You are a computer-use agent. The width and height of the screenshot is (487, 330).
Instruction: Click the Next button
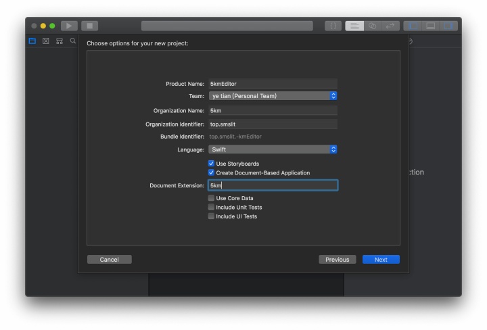click(381, 259)
